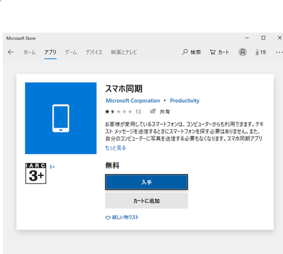Expand description with もっと見る
The width and height of the screenshot is (283, 254).
click(x=116, y=148)
